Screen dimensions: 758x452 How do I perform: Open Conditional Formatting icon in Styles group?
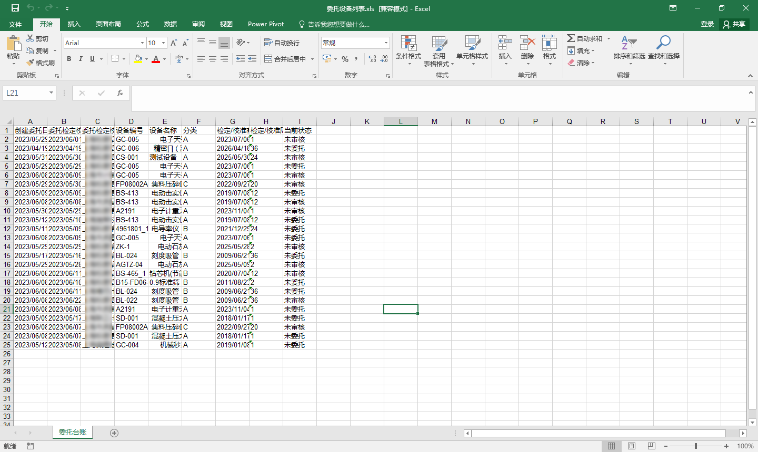408,44
